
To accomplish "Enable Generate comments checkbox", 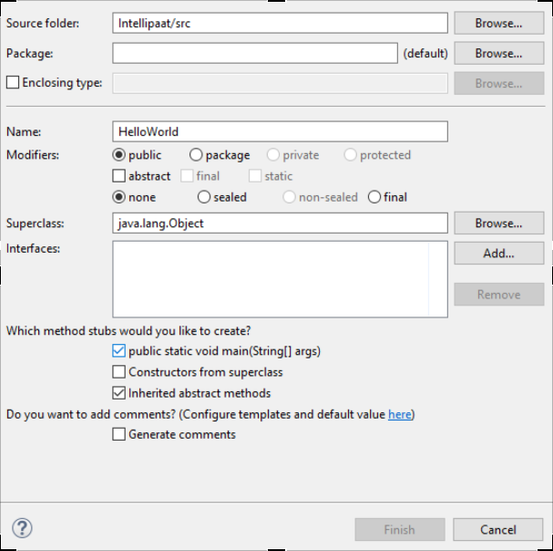I will coord(118,434).
